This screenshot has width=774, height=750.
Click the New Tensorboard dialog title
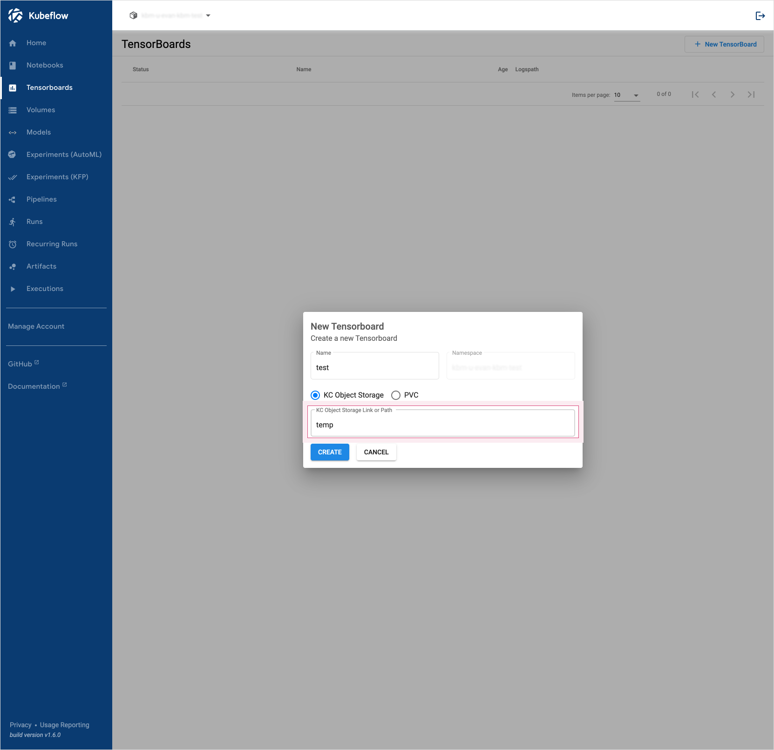pos(347,326)
